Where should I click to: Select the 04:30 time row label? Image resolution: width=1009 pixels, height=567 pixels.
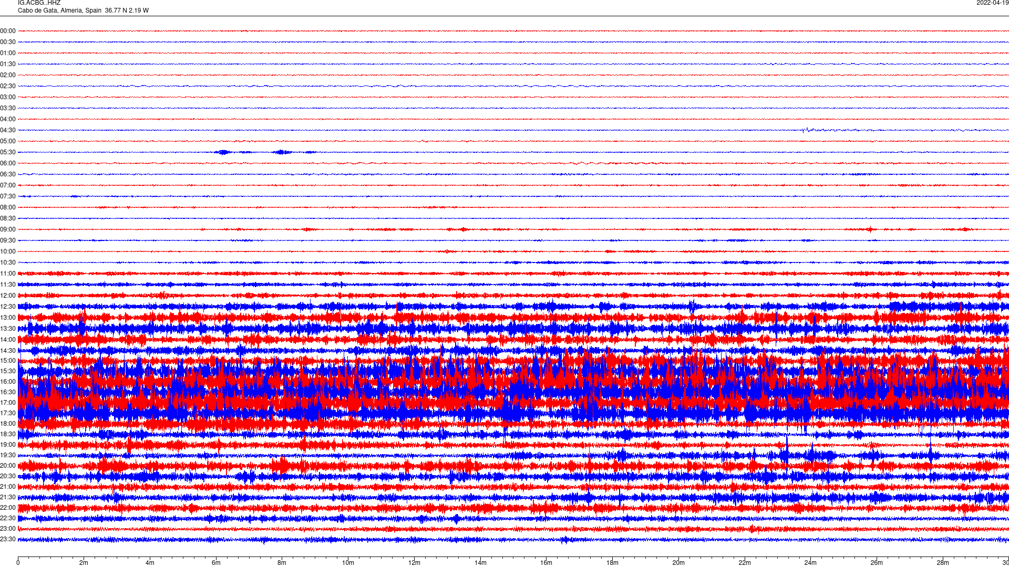(x=8, y=130)
